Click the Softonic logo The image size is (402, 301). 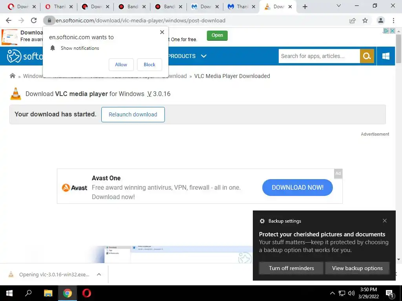[25, 56]
